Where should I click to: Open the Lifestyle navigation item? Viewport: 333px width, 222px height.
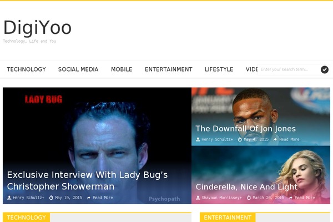pyautogui.click(x=219, y=69)
